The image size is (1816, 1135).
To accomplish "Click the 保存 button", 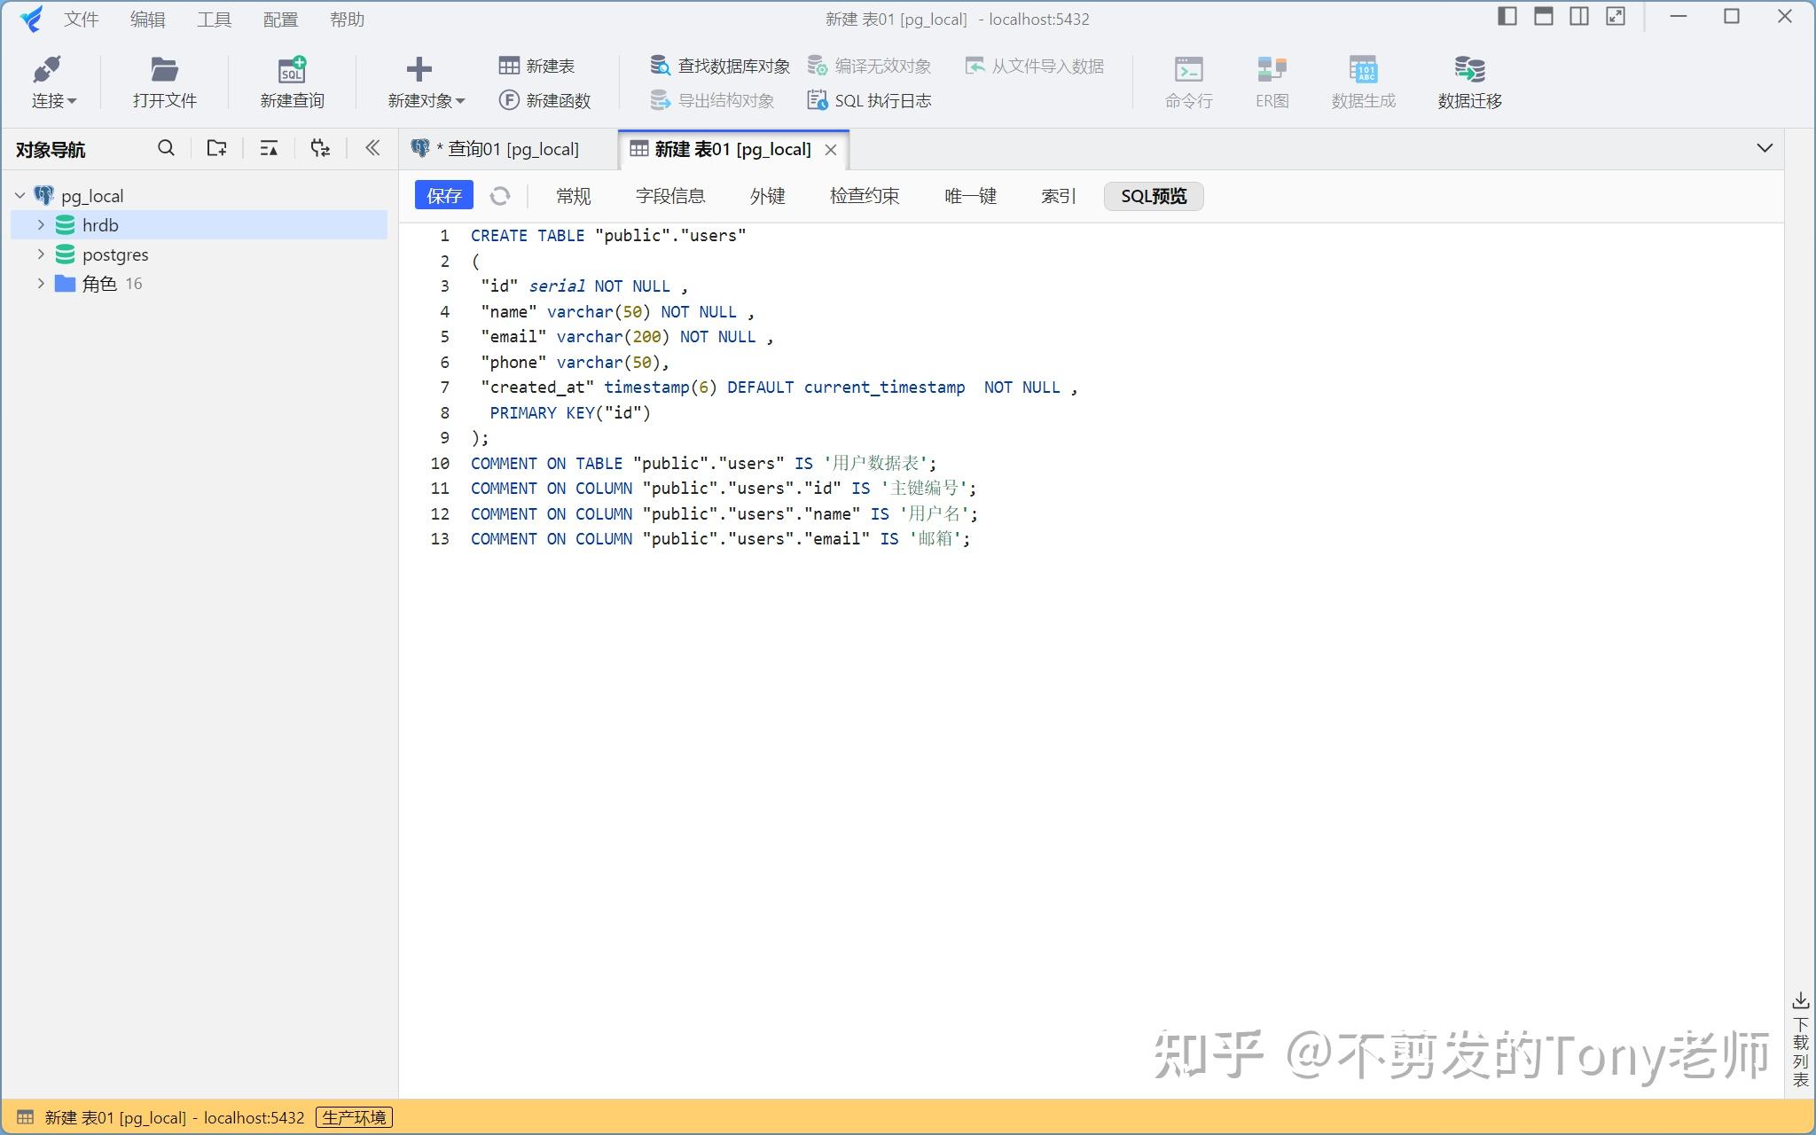I will click(442, 195).
